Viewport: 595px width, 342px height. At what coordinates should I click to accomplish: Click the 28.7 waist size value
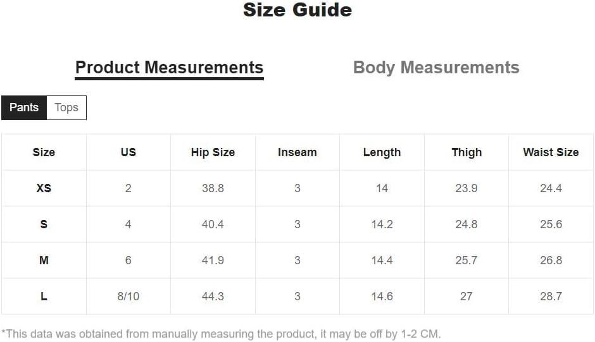(551, 296)
